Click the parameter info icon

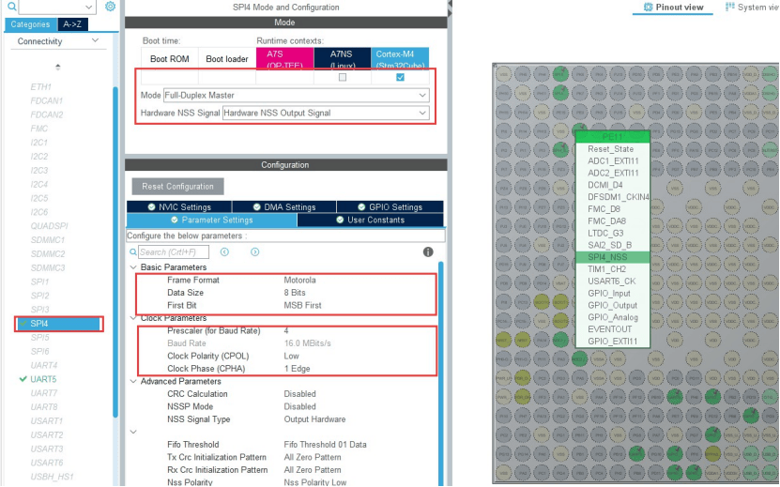428,251
